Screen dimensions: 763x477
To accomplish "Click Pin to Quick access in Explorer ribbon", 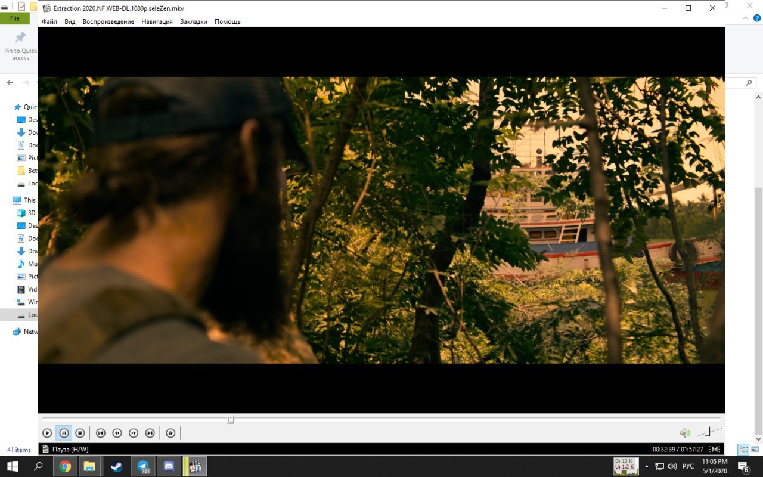I will click(x=20, y=45).
